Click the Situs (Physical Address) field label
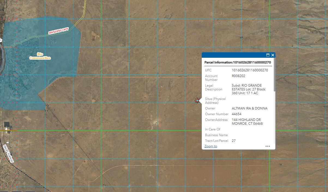 pos(215,100)
